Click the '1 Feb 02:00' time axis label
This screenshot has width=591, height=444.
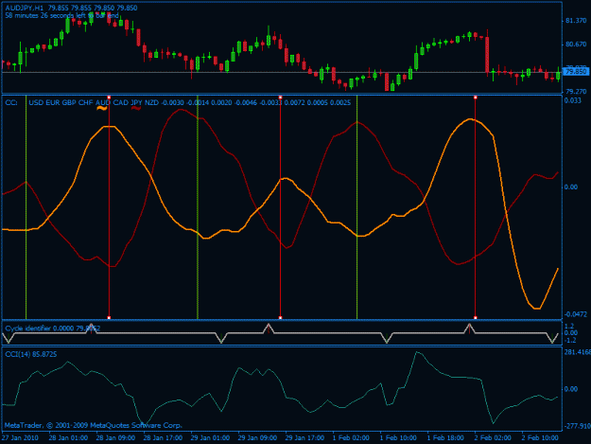[351, 438]
